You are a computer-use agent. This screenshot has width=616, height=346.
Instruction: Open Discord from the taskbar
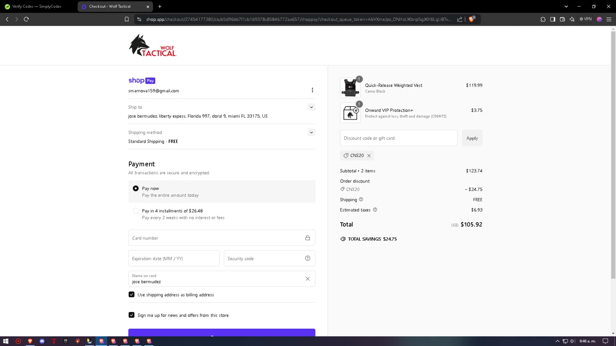tap(42, 341)
